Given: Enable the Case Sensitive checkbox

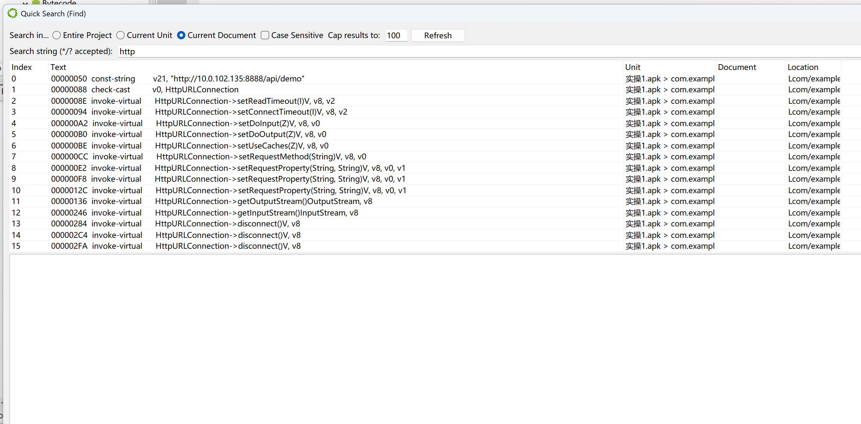Looking at the screenshot, I should tap(265, 35).
